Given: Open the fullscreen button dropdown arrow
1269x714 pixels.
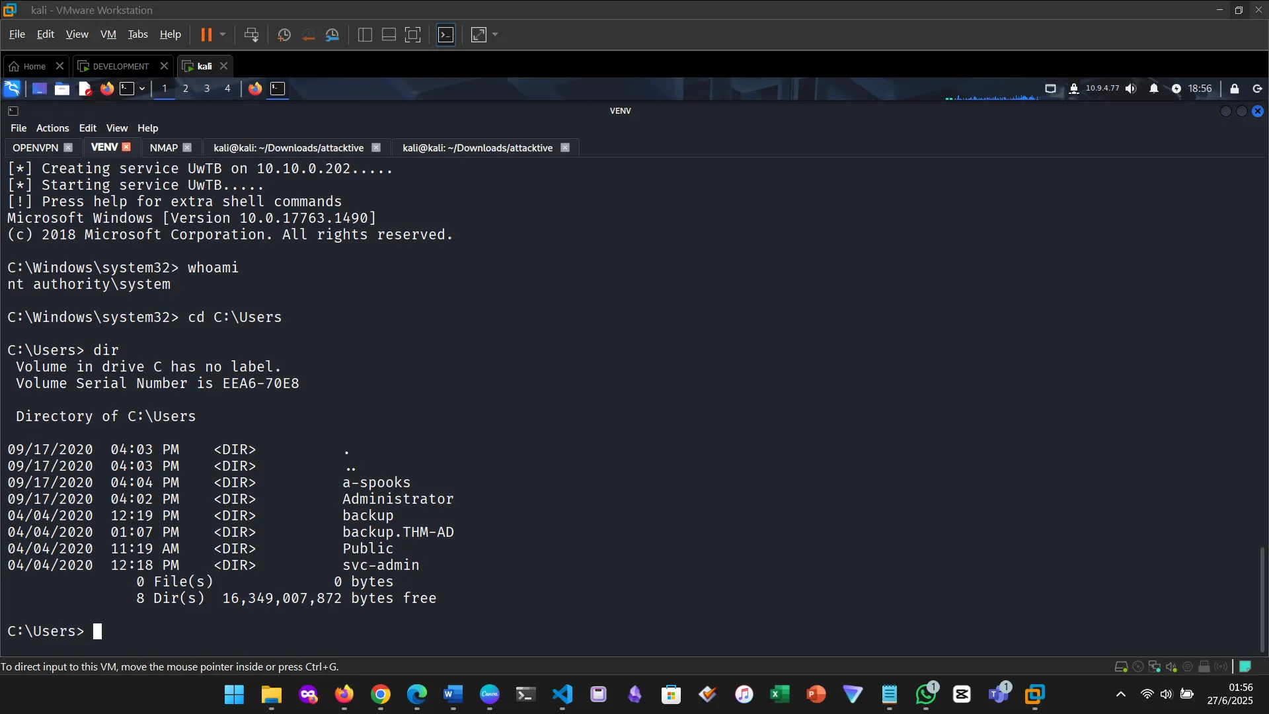Looking at the screenshot, I should [494, 34].
